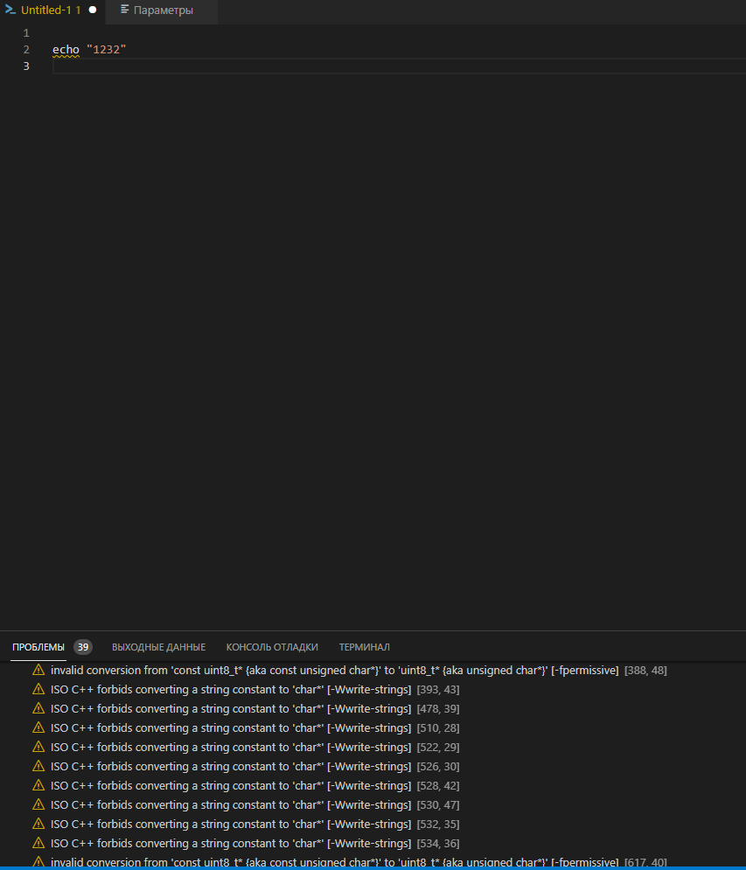Click line number 1 in the gutter
Viewport: 746px width, 870px height.
pos(26,33)
